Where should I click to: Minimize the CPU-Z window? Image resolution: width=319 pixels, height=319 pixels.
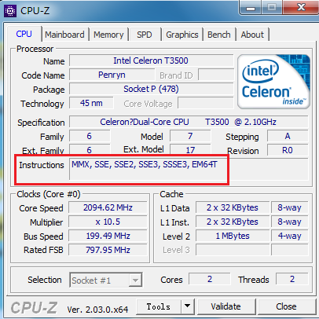click(251, 8)
